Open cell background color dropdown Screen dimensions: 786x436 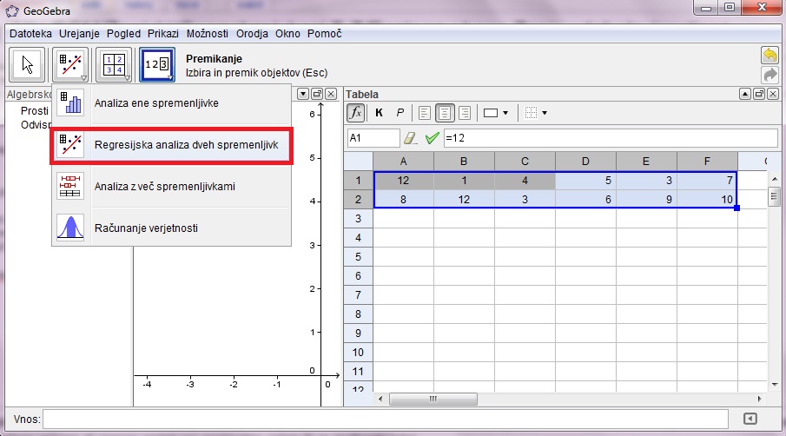click(496, 113)
